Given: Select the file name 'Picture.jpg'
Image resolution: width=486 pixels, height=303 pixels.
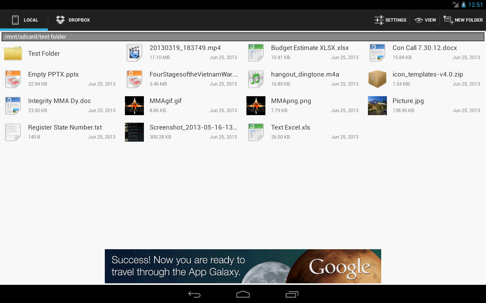Looking at the screenshot, I should tap(408, 101).
